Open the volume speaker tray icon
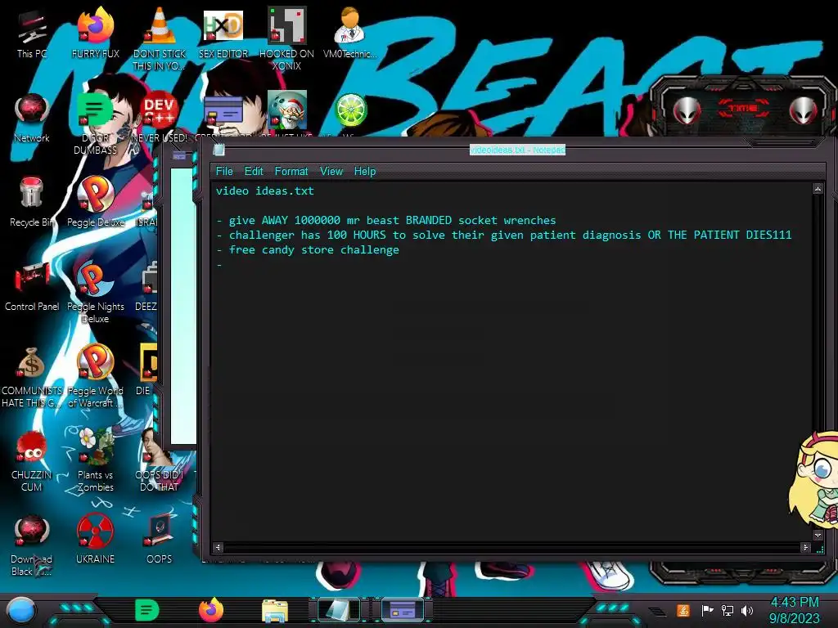 point(747,610)
